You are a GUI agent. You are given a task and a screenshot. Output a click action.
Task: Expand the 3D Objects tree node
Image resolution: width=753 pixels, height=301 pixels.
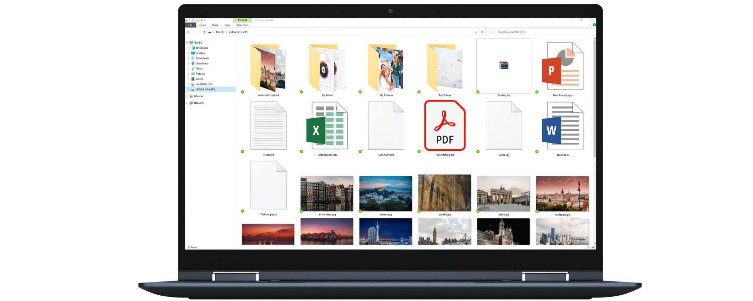point(188,48)
